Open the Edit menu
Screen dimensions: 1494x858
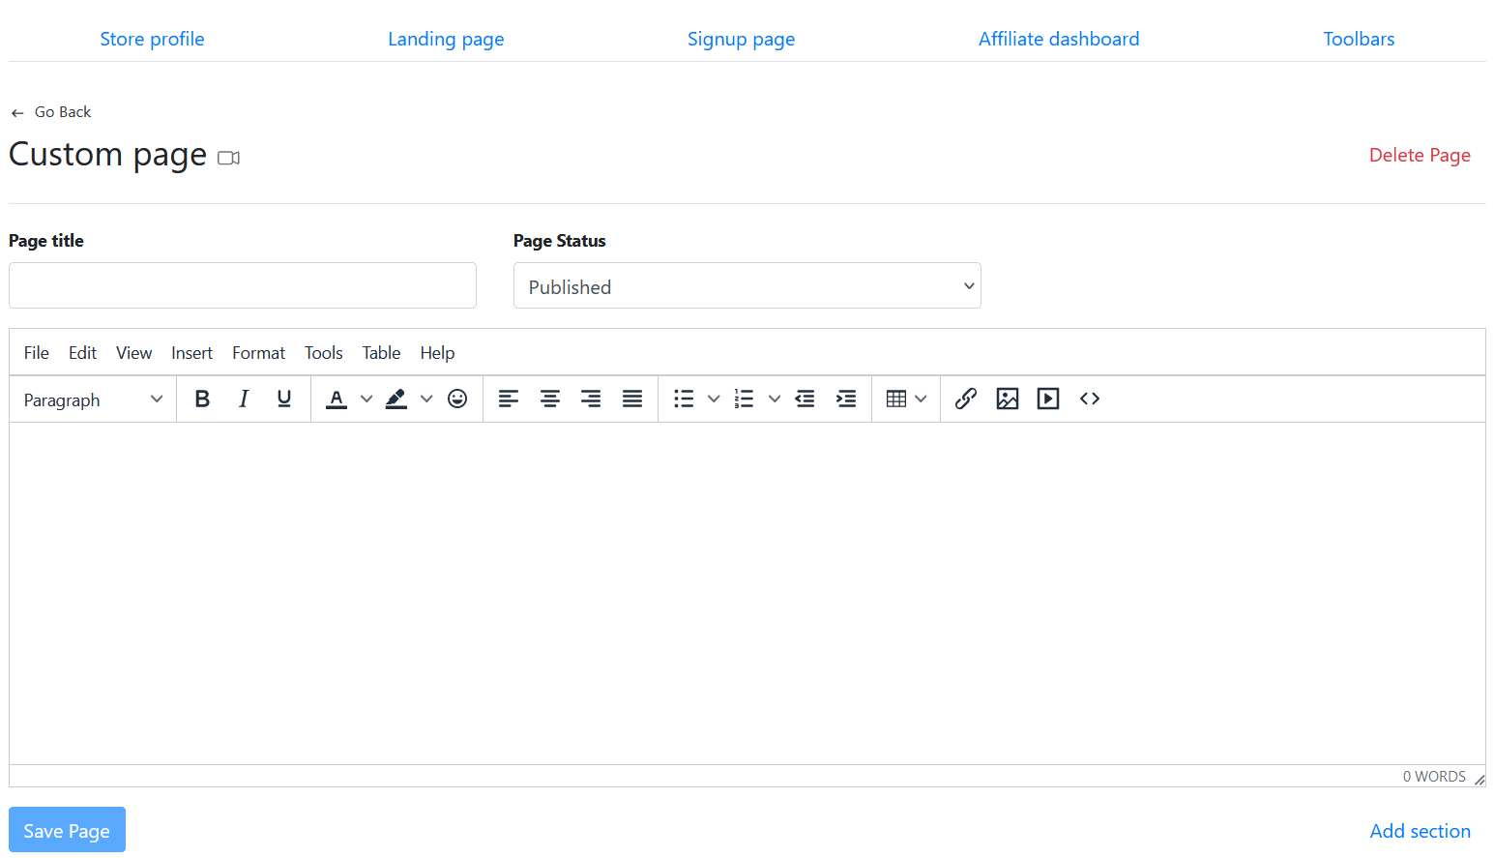pos(82,353)
